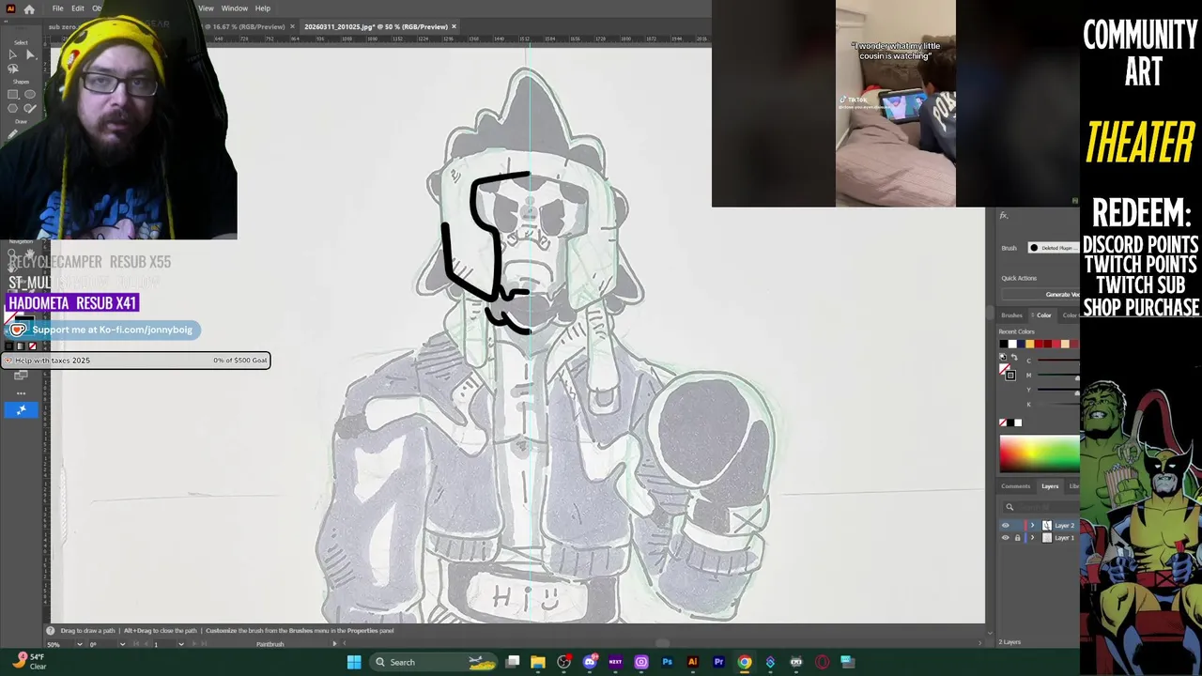Image resolution: width=1202 pixels, height=676 pixels.
Task: Expand Layer 1 contents
Action: click(1032, 538)
